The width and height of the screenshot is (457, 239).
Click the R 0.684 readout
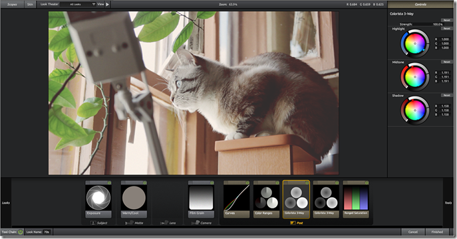click(352, 5)
